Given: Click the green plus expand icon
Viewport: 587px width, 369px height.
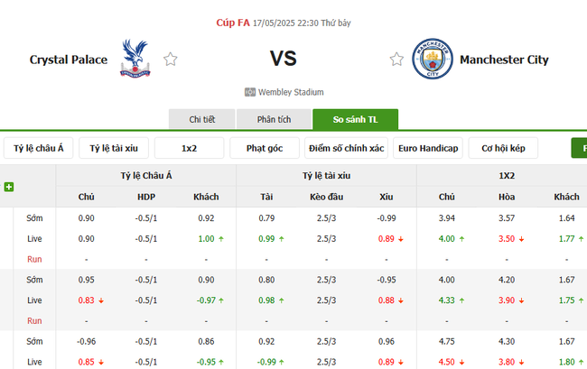Looking at the screenshot, I should pos(9,187).
